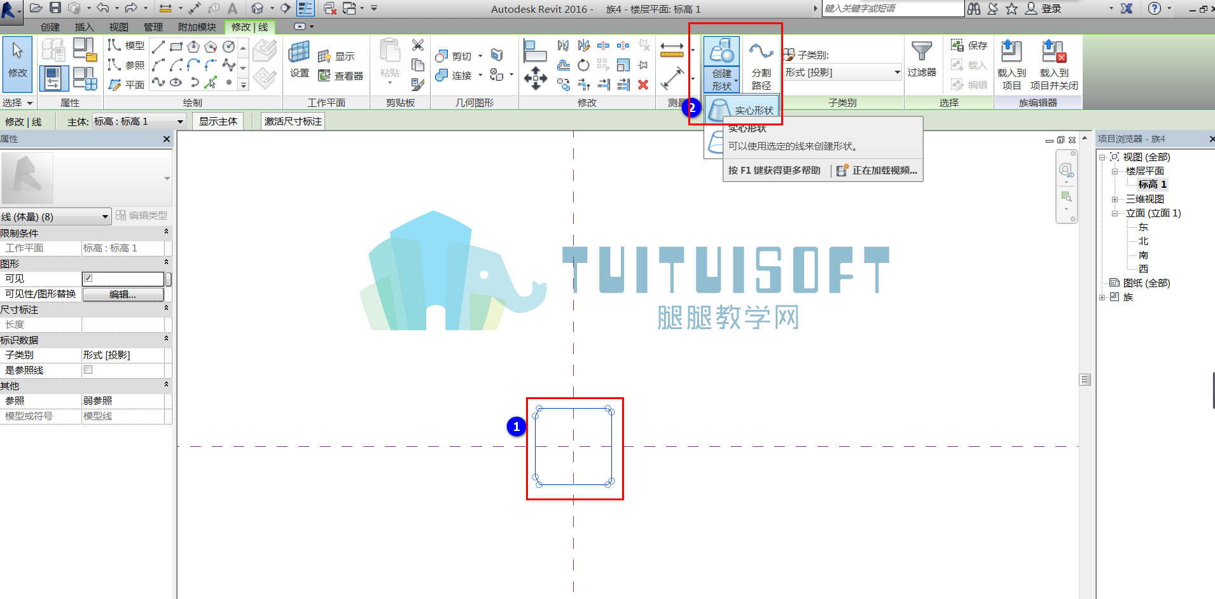Toggle the 是参照线 reference line checkbox

tap(88, 370)
